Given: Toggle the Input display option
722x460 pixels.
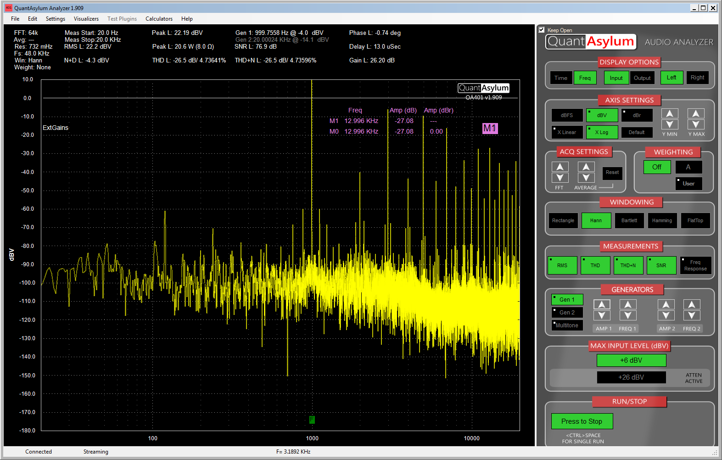Looking at the screenshot, I should [616, 78].
